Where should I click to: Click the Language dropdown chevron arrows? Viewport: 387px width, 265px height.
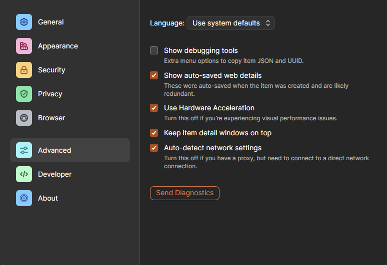pyautogui.click(x=268, y=23)
